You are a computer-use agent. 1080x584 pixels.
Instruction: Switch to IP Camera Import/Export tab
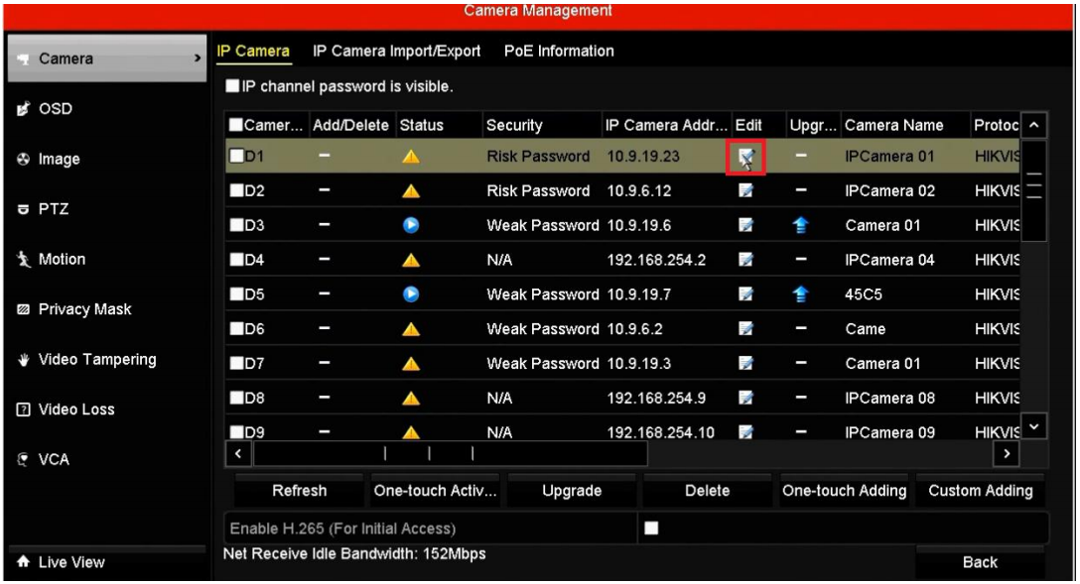(396, 51)
